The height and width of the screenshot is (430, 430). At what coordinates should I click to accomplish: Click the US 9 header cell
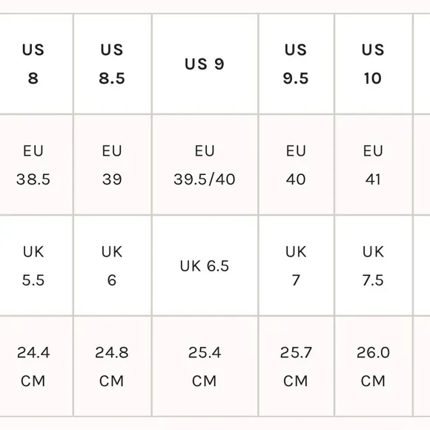205,64
